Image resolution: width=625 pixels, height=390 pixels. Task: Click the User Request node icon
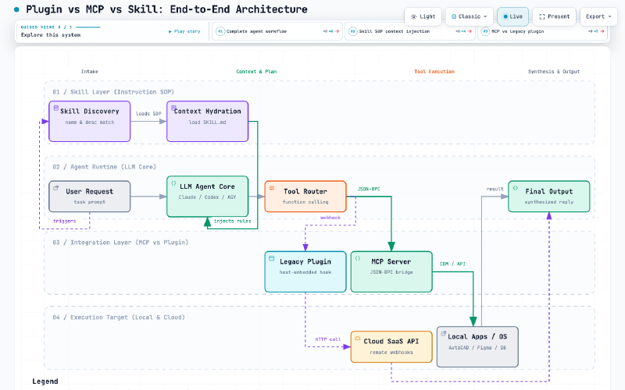tap(56, 188)
